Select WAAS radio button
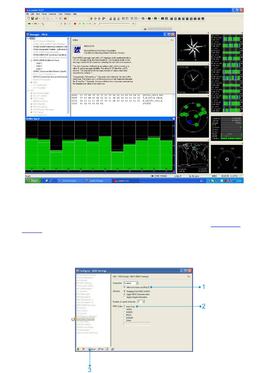The width and height of the screenshot is (258, 373). click(125, 309)
